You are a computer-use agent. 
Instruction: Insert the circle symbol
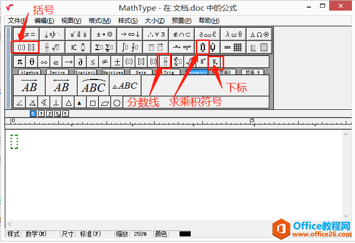[x=117, y=103]
